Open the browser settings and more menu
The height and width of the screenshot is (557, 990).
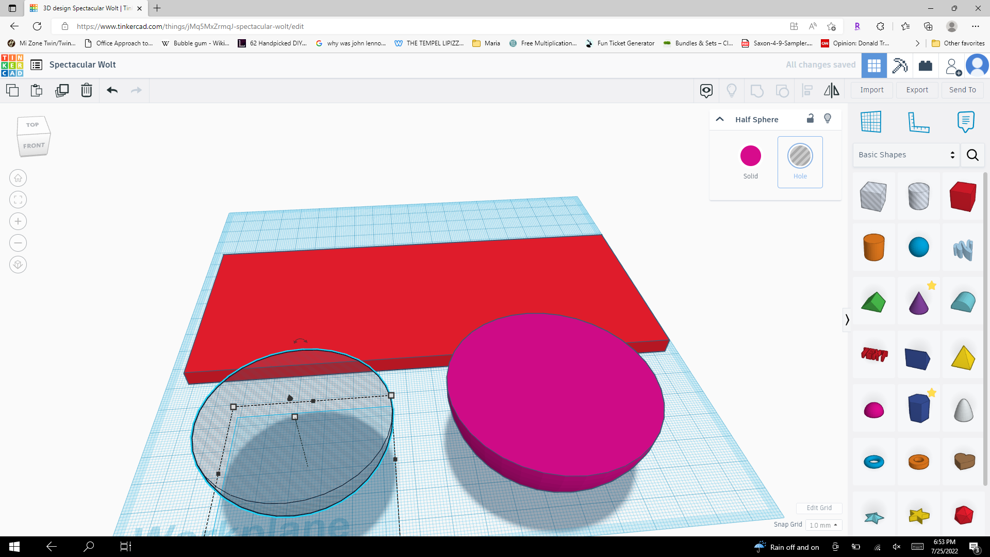point(975,26)
